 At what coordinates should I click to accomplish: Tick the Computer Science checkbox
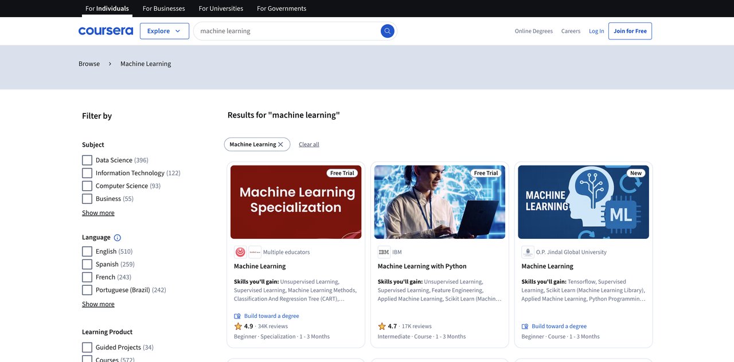tap(87, 186)
